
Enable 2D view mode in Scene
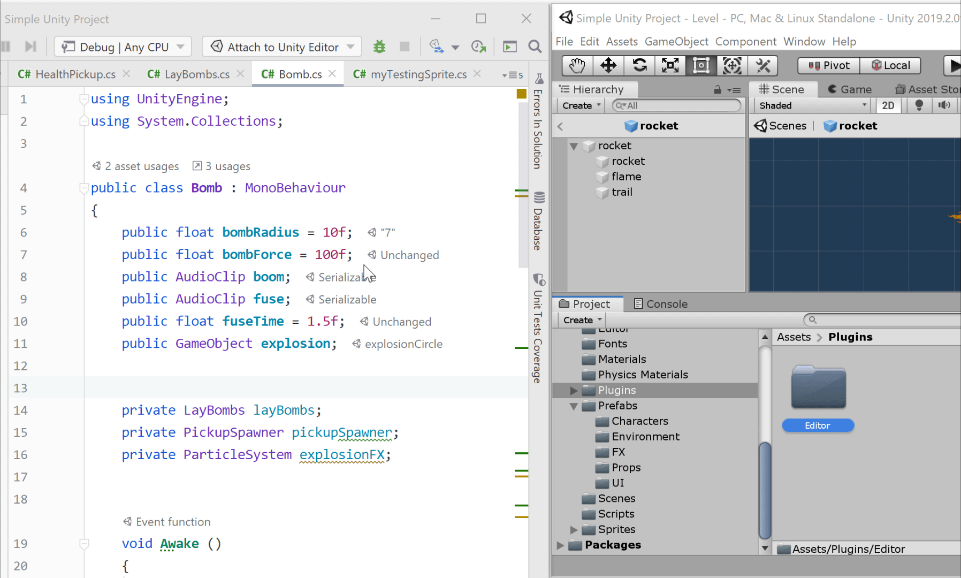(888, 105)
